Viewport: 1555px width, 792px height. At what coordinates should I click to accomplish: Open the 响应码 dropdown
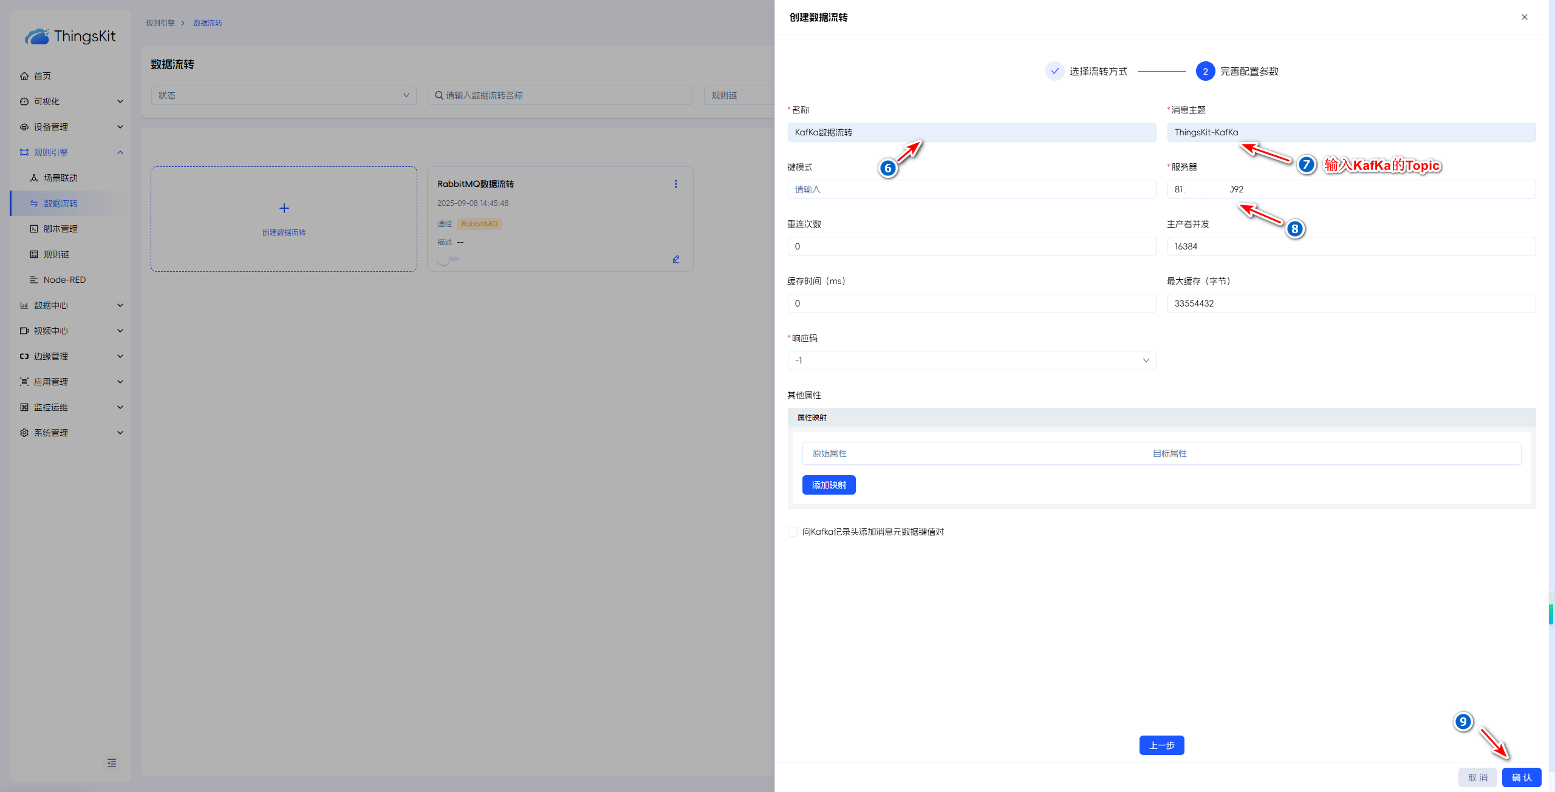(971, 360)
